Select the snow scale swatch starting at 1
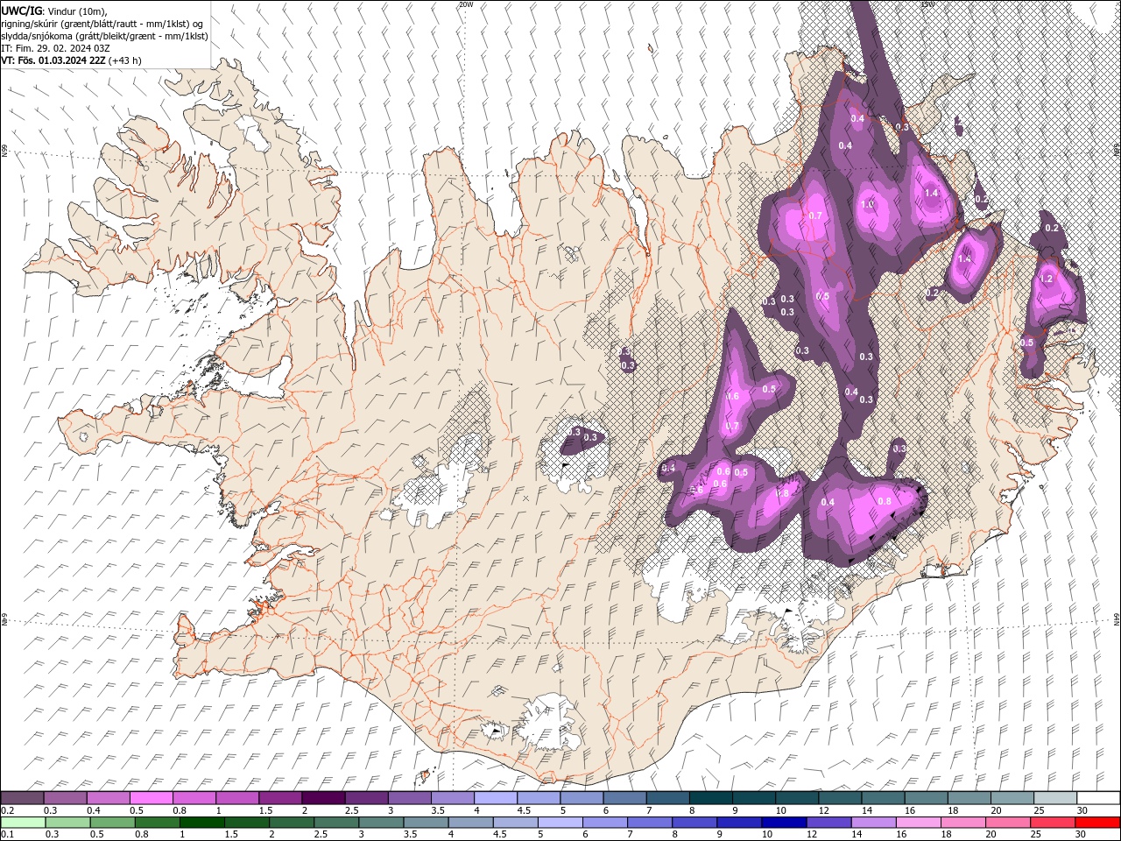The height and width of the screenshot is (841, 1121). [237, 798]
